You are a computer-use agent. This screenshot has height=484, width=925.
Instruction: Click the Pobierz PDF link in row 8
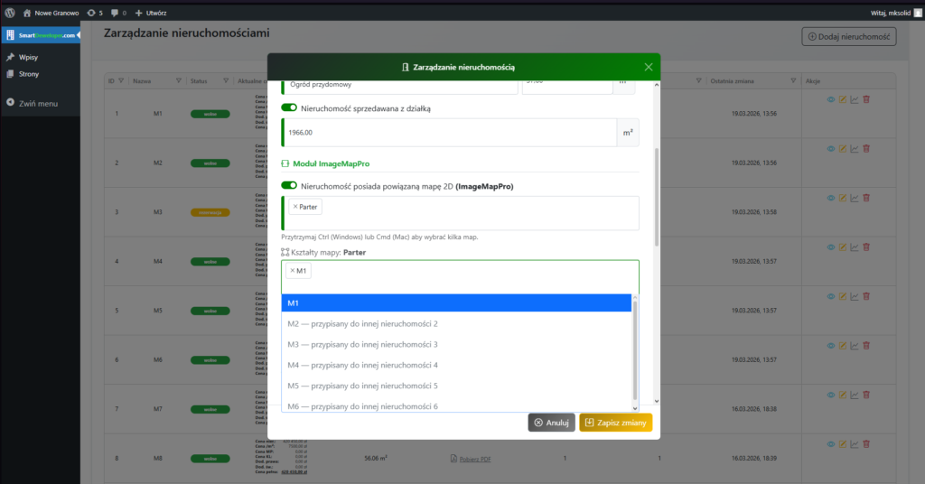475,460
